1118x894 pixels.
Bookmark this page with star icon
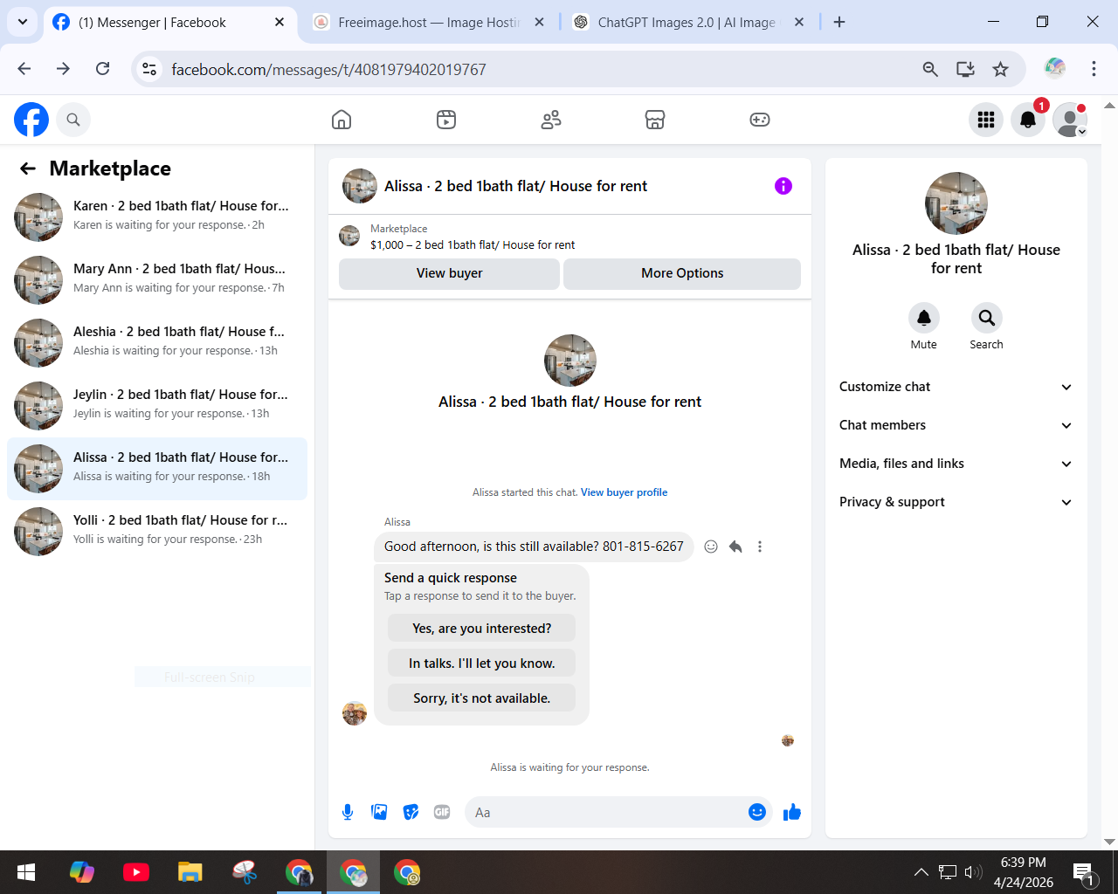coord(1001,69)
